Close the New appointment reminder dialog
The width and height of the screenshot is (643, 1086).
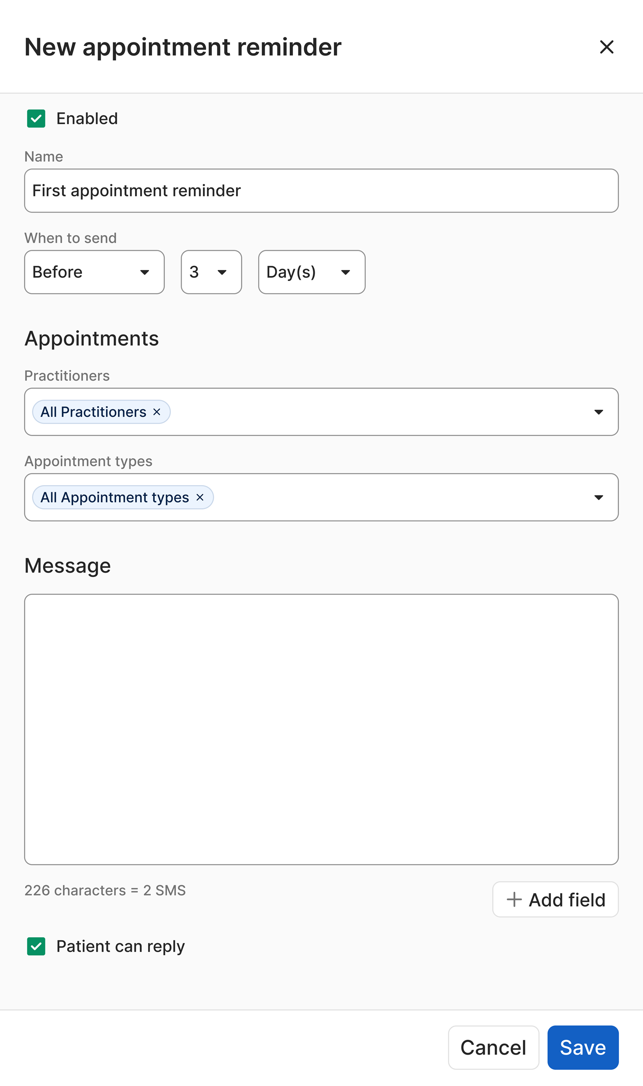coord(606,47)
